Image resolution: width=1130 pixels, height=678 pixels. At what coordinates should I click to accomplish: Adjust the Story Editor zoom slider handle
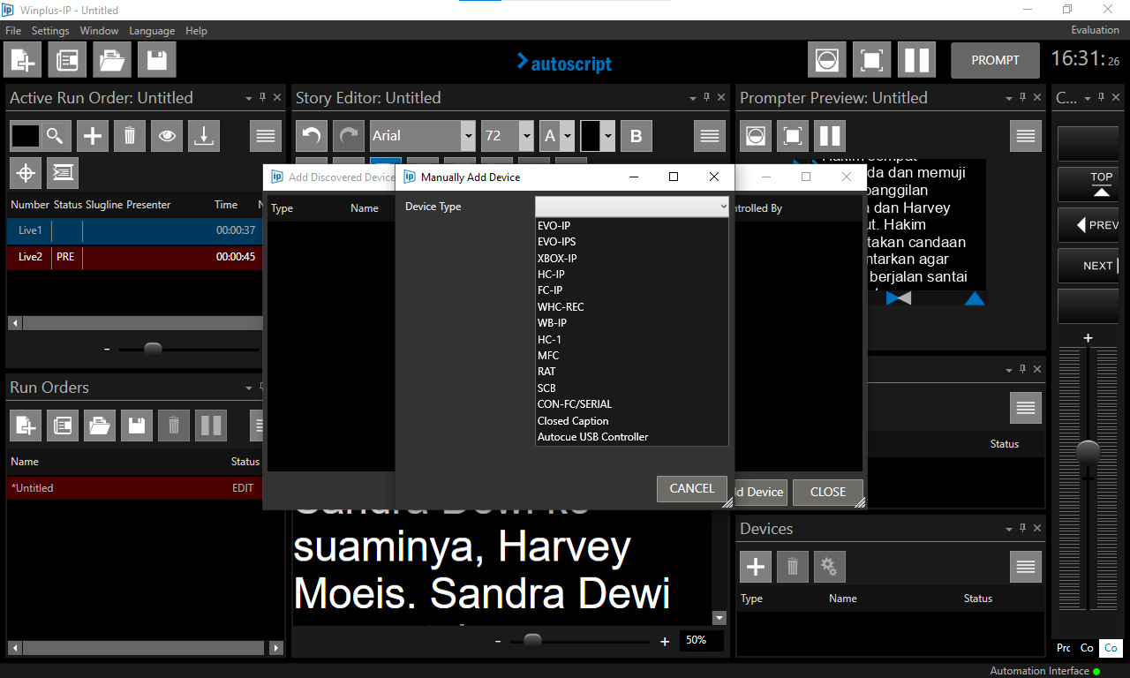[532, 640]
